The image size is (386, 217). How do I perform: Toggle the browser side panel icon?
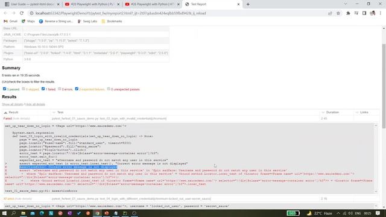(364, 13)
